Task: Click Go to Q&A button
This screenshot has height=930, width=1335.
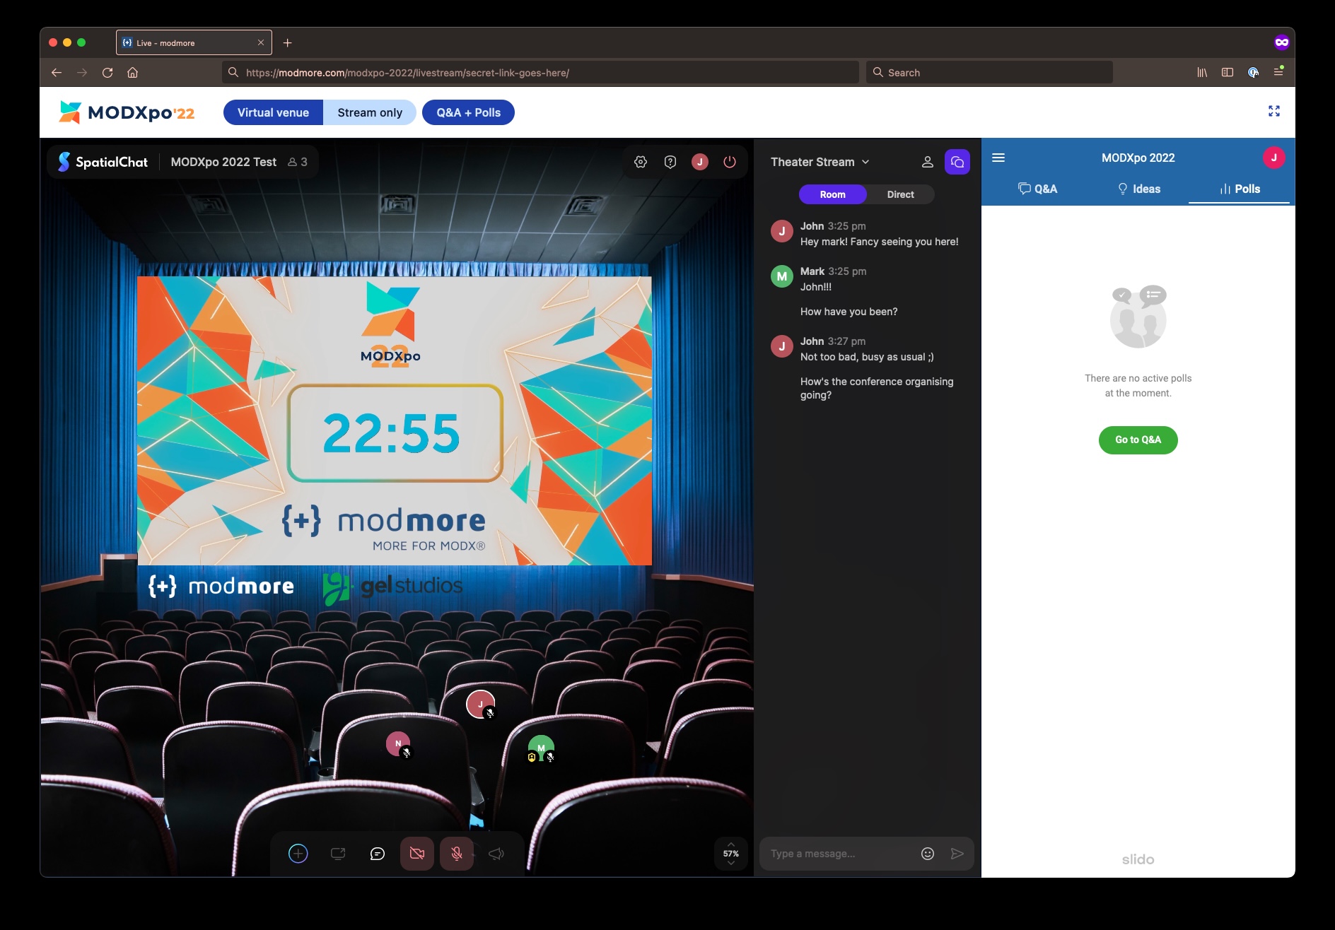Action: 1138,440
